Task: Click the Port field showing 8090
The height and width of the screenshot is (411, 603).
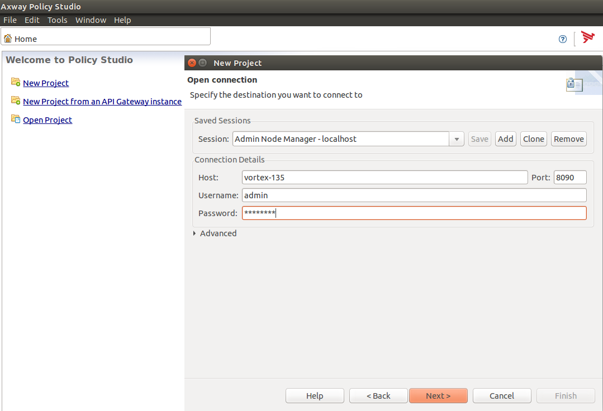Action: coord(570,178)
